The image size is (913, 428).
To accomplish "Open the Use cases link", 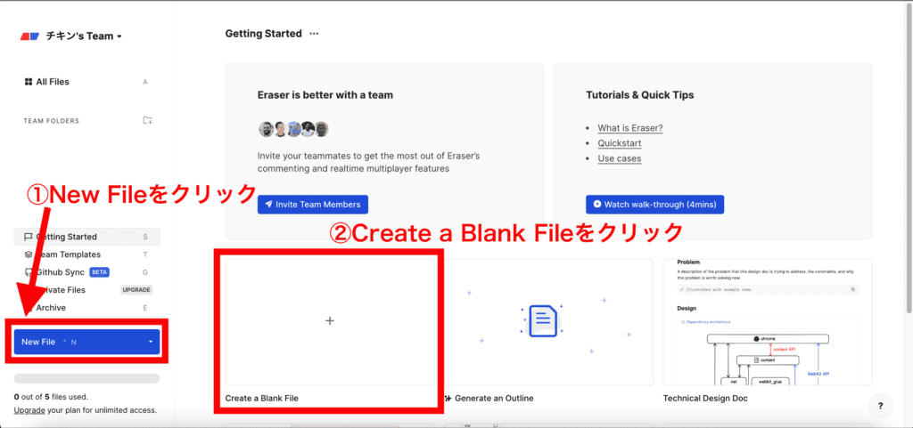I will [x=619, y=158].
